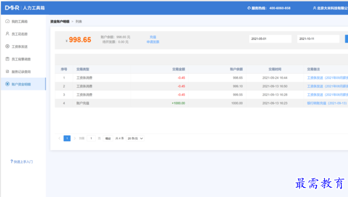This screenshot has width=348, height=197.
Task: Go to next page using right arrow
Action: pos(75,139)
